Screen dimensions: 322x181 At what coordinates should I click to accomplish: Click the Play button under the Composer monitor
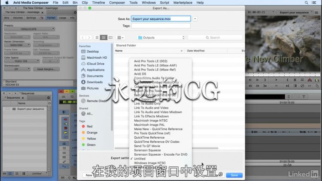point(276,80)
